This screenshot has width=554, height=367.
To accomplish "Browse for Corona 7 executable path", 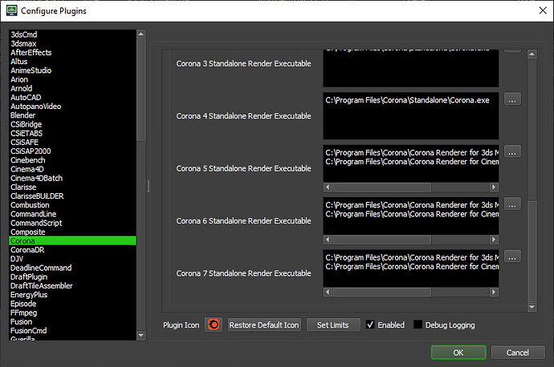I will tap(512, 256).
